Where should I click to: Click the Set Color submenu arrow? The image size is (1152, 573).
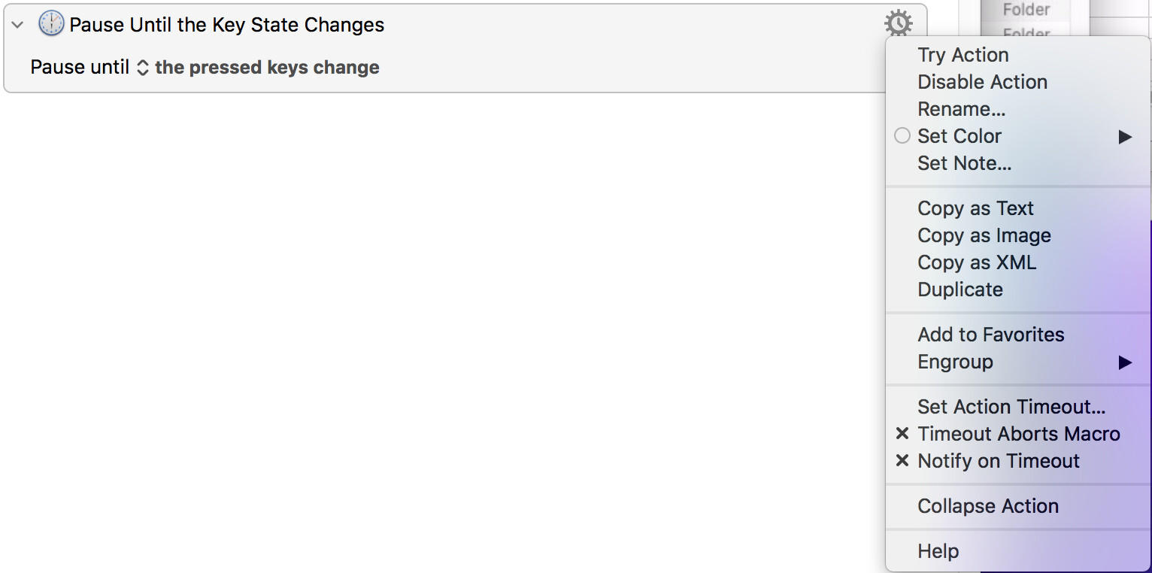[1125, 137]
